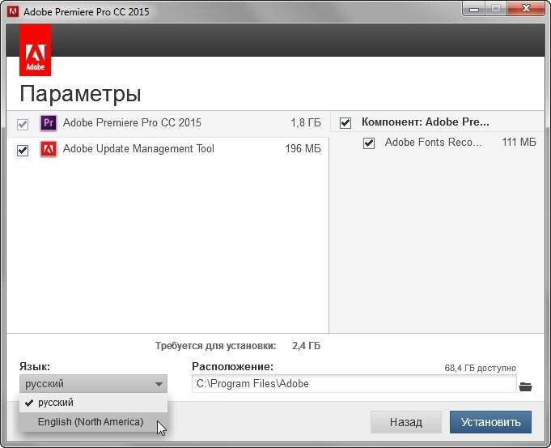Screen dimensions: 551x448
Task: Uncheck the Adobe Fonts Reco... checkbox
Action: pos(369,143)
